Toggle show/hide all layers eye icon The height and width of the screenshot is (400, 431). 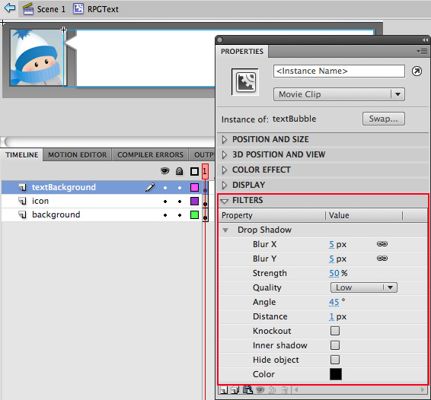pos(165,171)
